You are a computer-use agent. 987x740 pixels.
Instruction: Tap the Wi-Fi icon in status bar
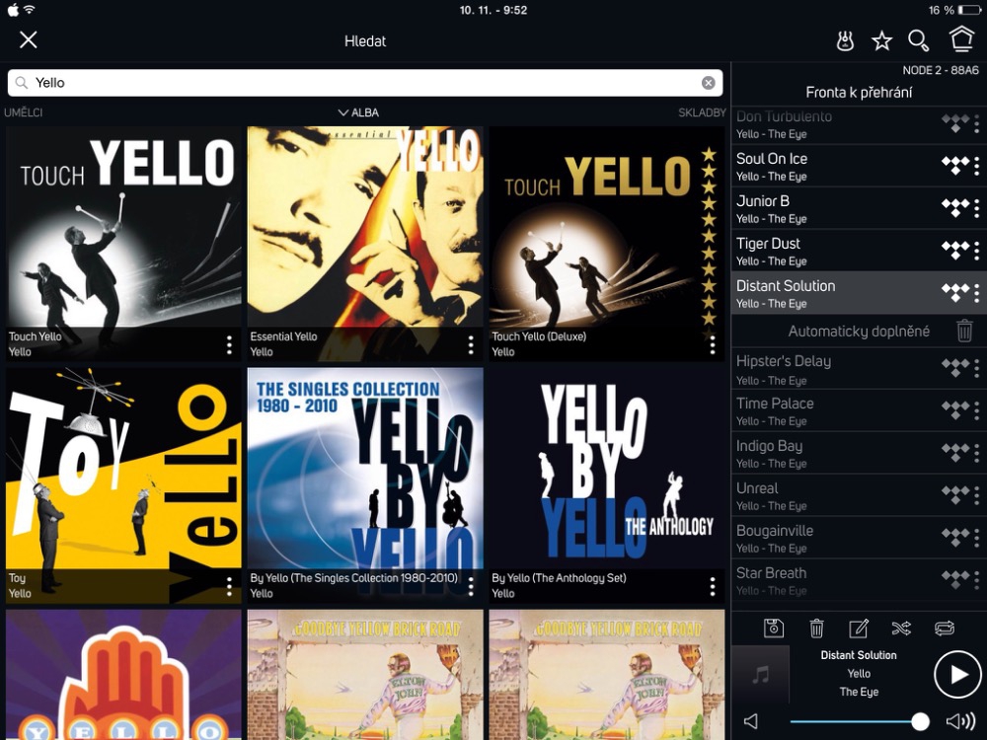coord(30,10)
